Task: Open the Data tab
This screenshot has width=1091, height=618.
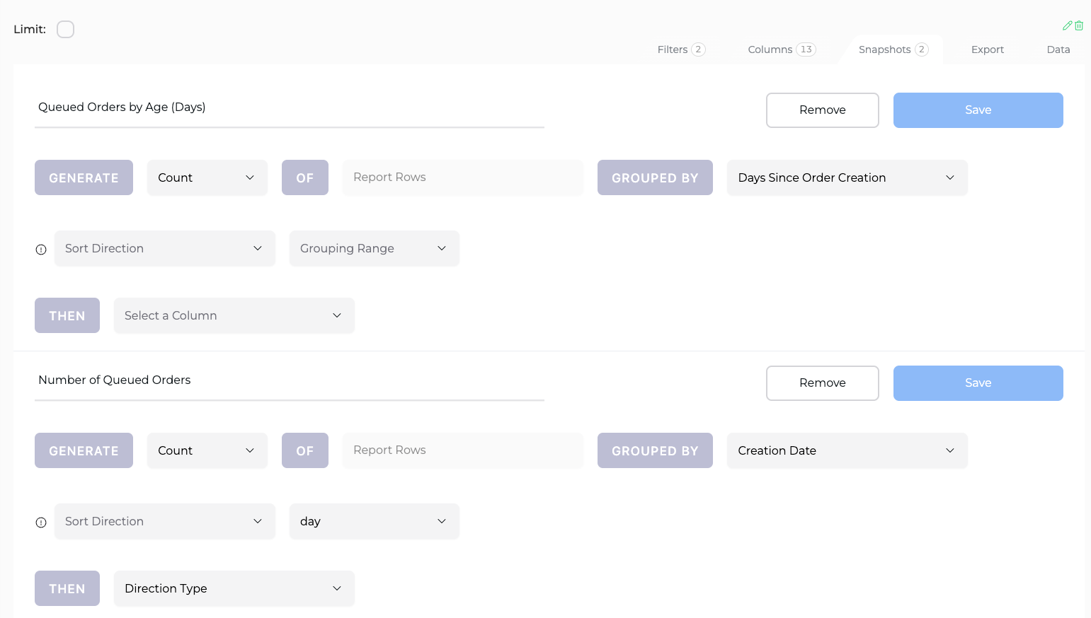Action: (1058, 49)
